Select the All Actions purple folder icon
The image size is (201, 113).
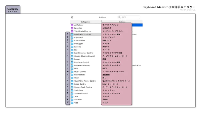coord(72,25)
